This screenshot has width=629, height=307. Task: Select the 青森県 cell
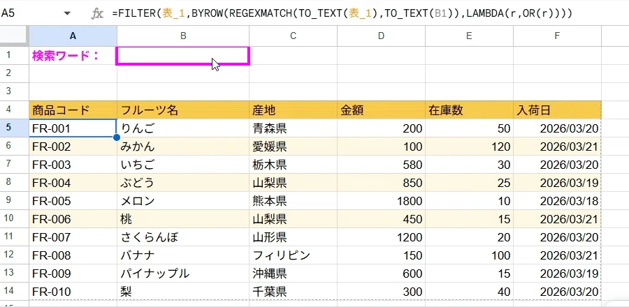[293, 128]
